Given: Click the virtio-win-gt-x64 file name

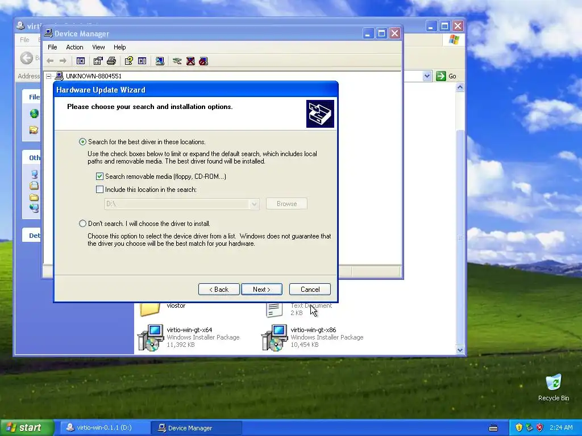Looking at the screenshot, I should [x=189, y=330].
